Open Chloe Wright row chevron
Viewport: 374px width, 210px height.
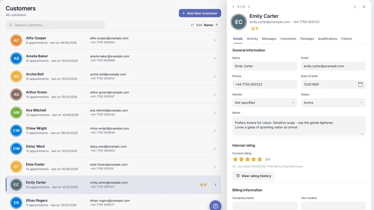coord(215,131)
